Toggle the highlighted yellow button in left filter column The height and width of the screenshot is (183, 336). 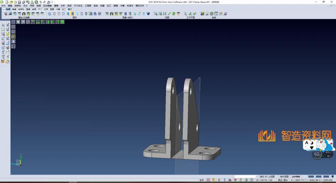click(13, 36)
